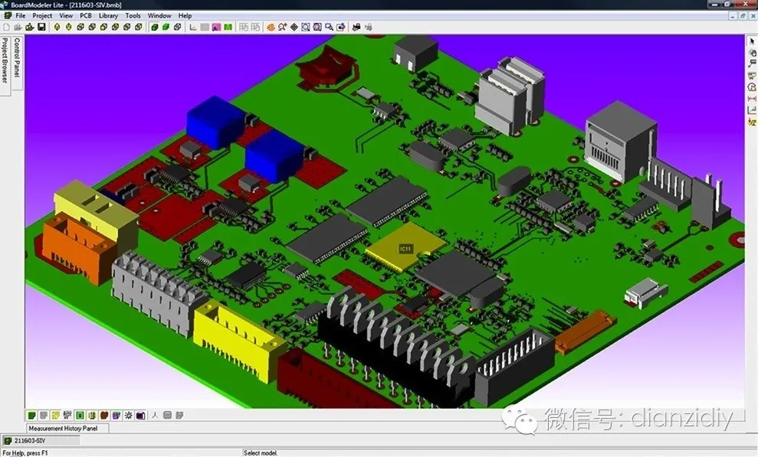
Task: Toggle the yellow layer visibility icon
Action: 56,415
